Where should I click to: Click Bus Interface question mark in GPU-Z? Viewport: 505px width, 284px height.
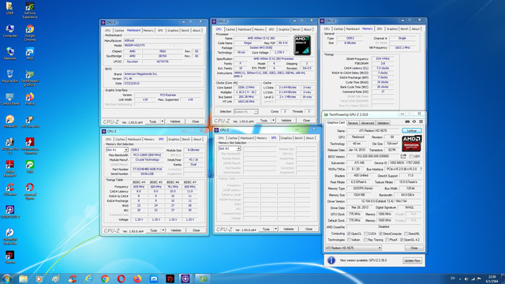coord(421,169)
